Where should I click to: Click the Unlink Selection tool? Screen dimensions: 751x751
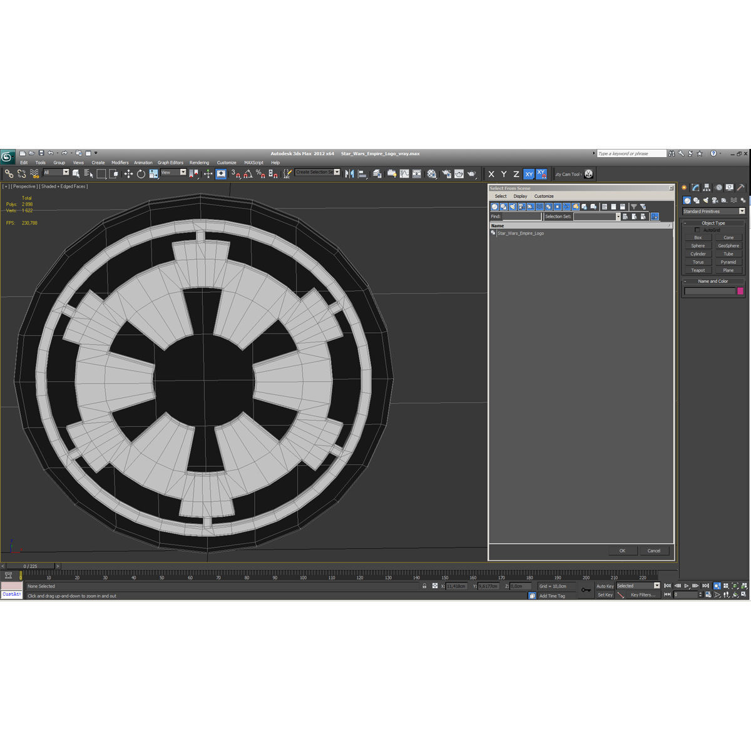pyautogui.click(x=22, y=173)
